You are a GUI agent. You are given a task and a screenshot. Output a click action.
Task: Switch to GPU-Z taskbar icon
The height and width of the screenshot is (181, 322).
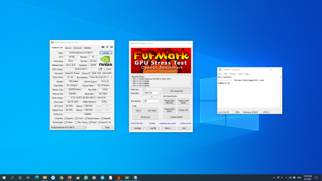pos(127,177)
